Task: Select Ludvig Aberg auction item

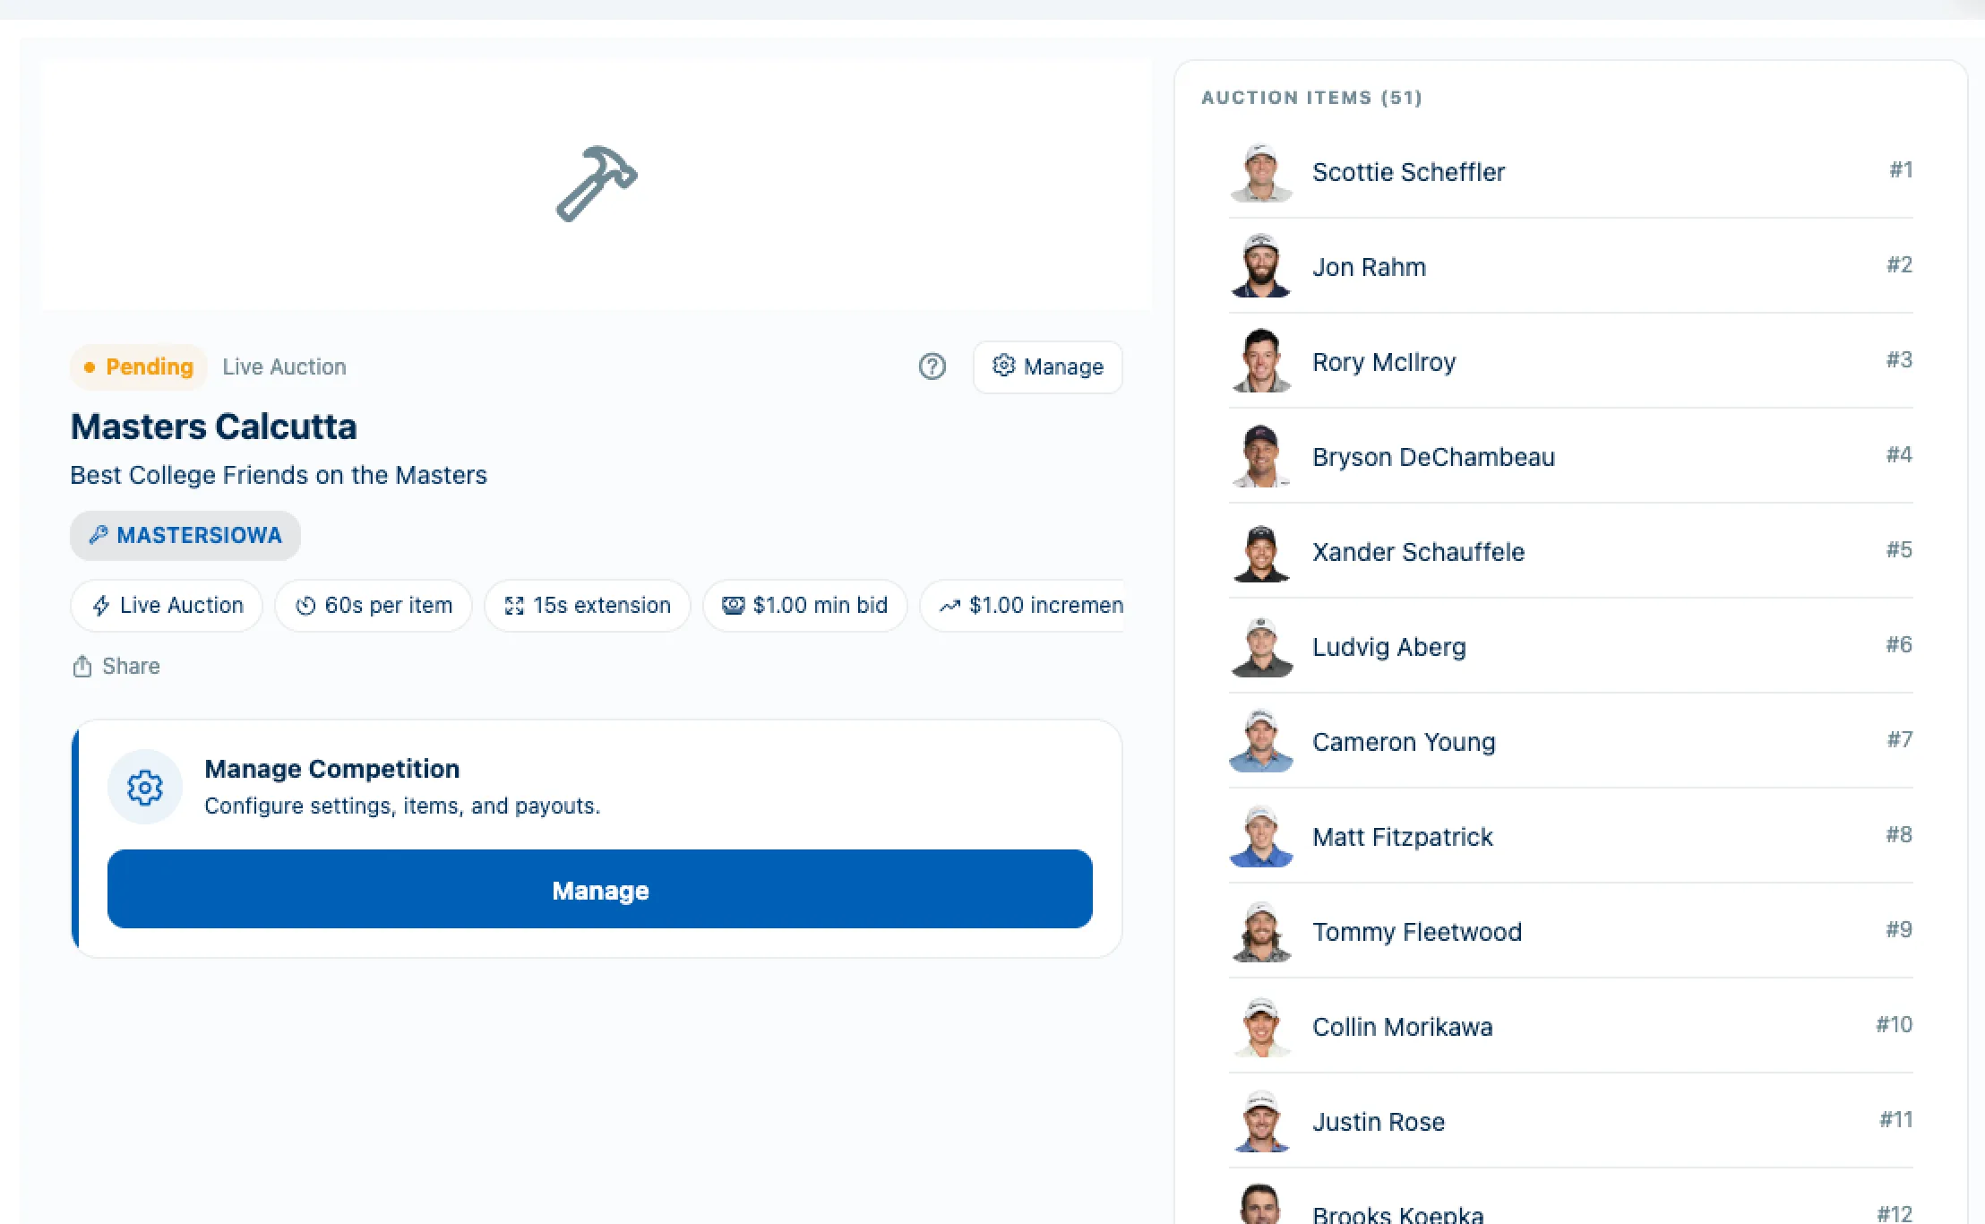Action: (1570, 646)
